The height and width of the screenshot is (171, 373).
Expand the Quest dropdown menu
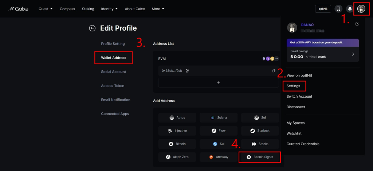(x=46, y=9)
